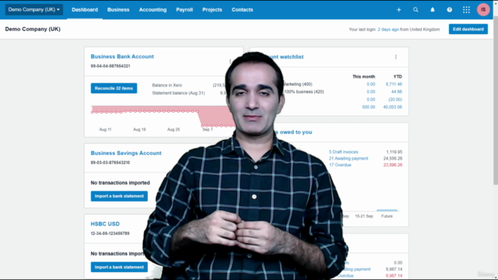The width and height of the screenshot is (498, 280).
Task: Open the plus create-new menu
Action: (x=398, y=10)
